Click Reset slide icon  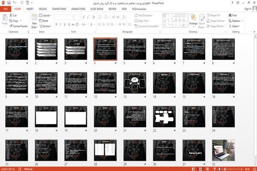coord(41,21)
